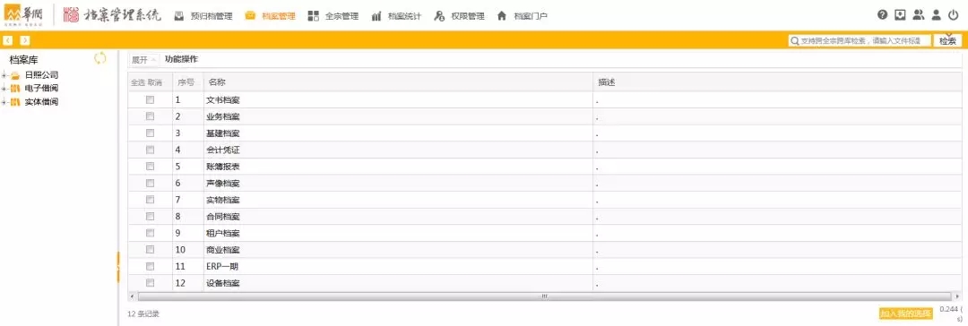Click the left arrow on orange bar
The width and height of the screenshot is (968, 326).
pyautogui.click(x=9, y=40)
